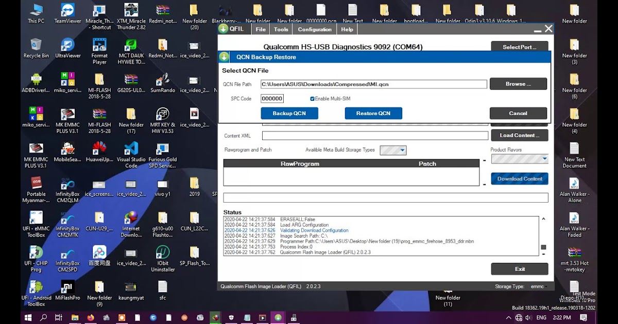Open the Tools menu in QFIL

[x=281, y=29]
